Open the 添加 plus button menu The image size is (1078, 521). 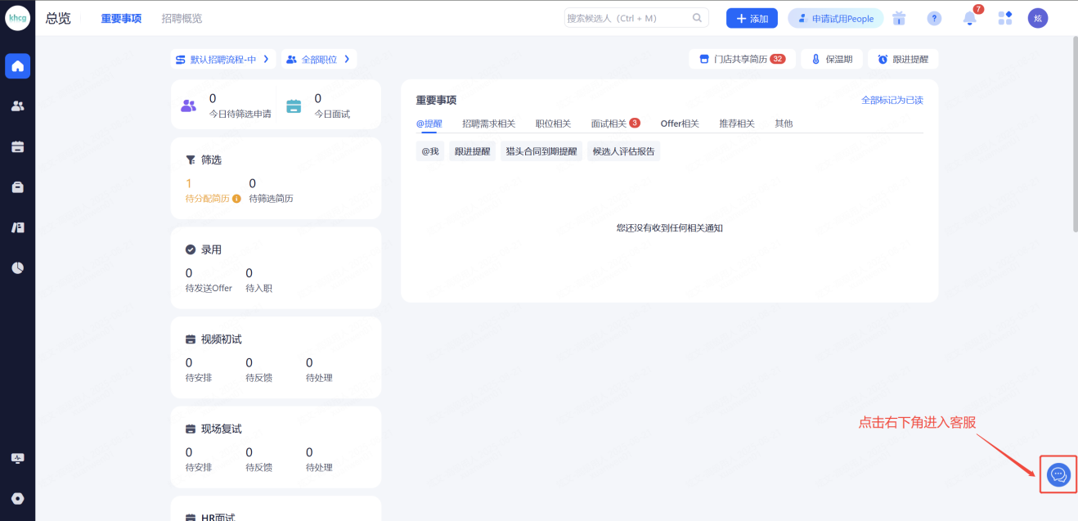[752, 19]
